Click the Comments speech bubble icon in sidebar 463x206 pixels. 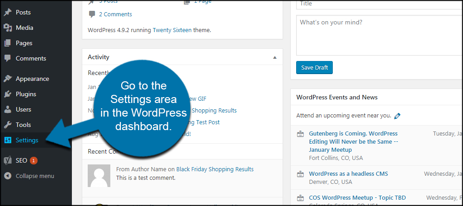pos(7,58)
